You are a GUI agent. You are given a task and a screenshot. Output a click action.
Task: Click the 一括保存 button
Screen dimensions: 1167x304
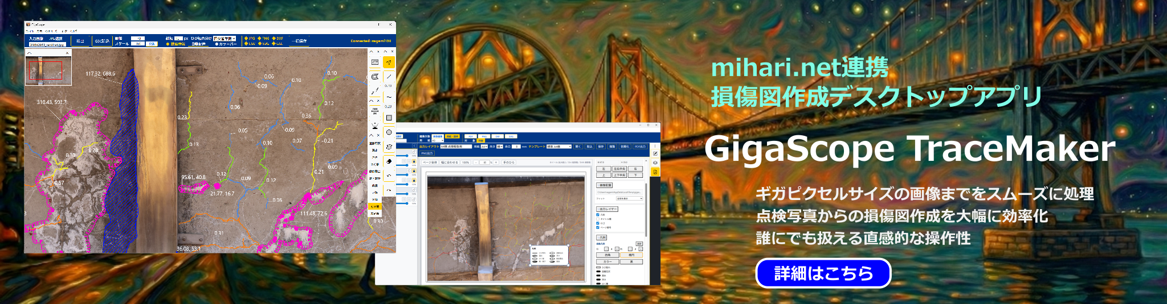(x=299, y=41)
